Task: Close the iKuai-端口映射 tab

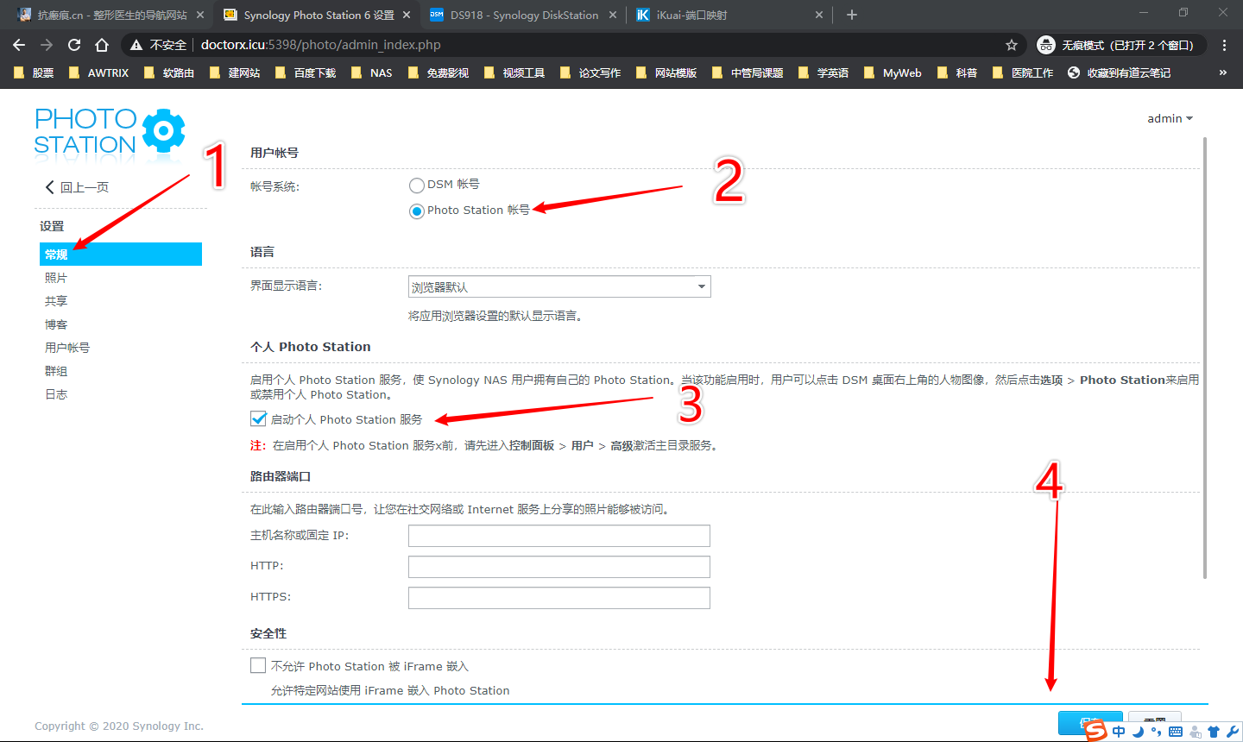Action: [819, 15]
